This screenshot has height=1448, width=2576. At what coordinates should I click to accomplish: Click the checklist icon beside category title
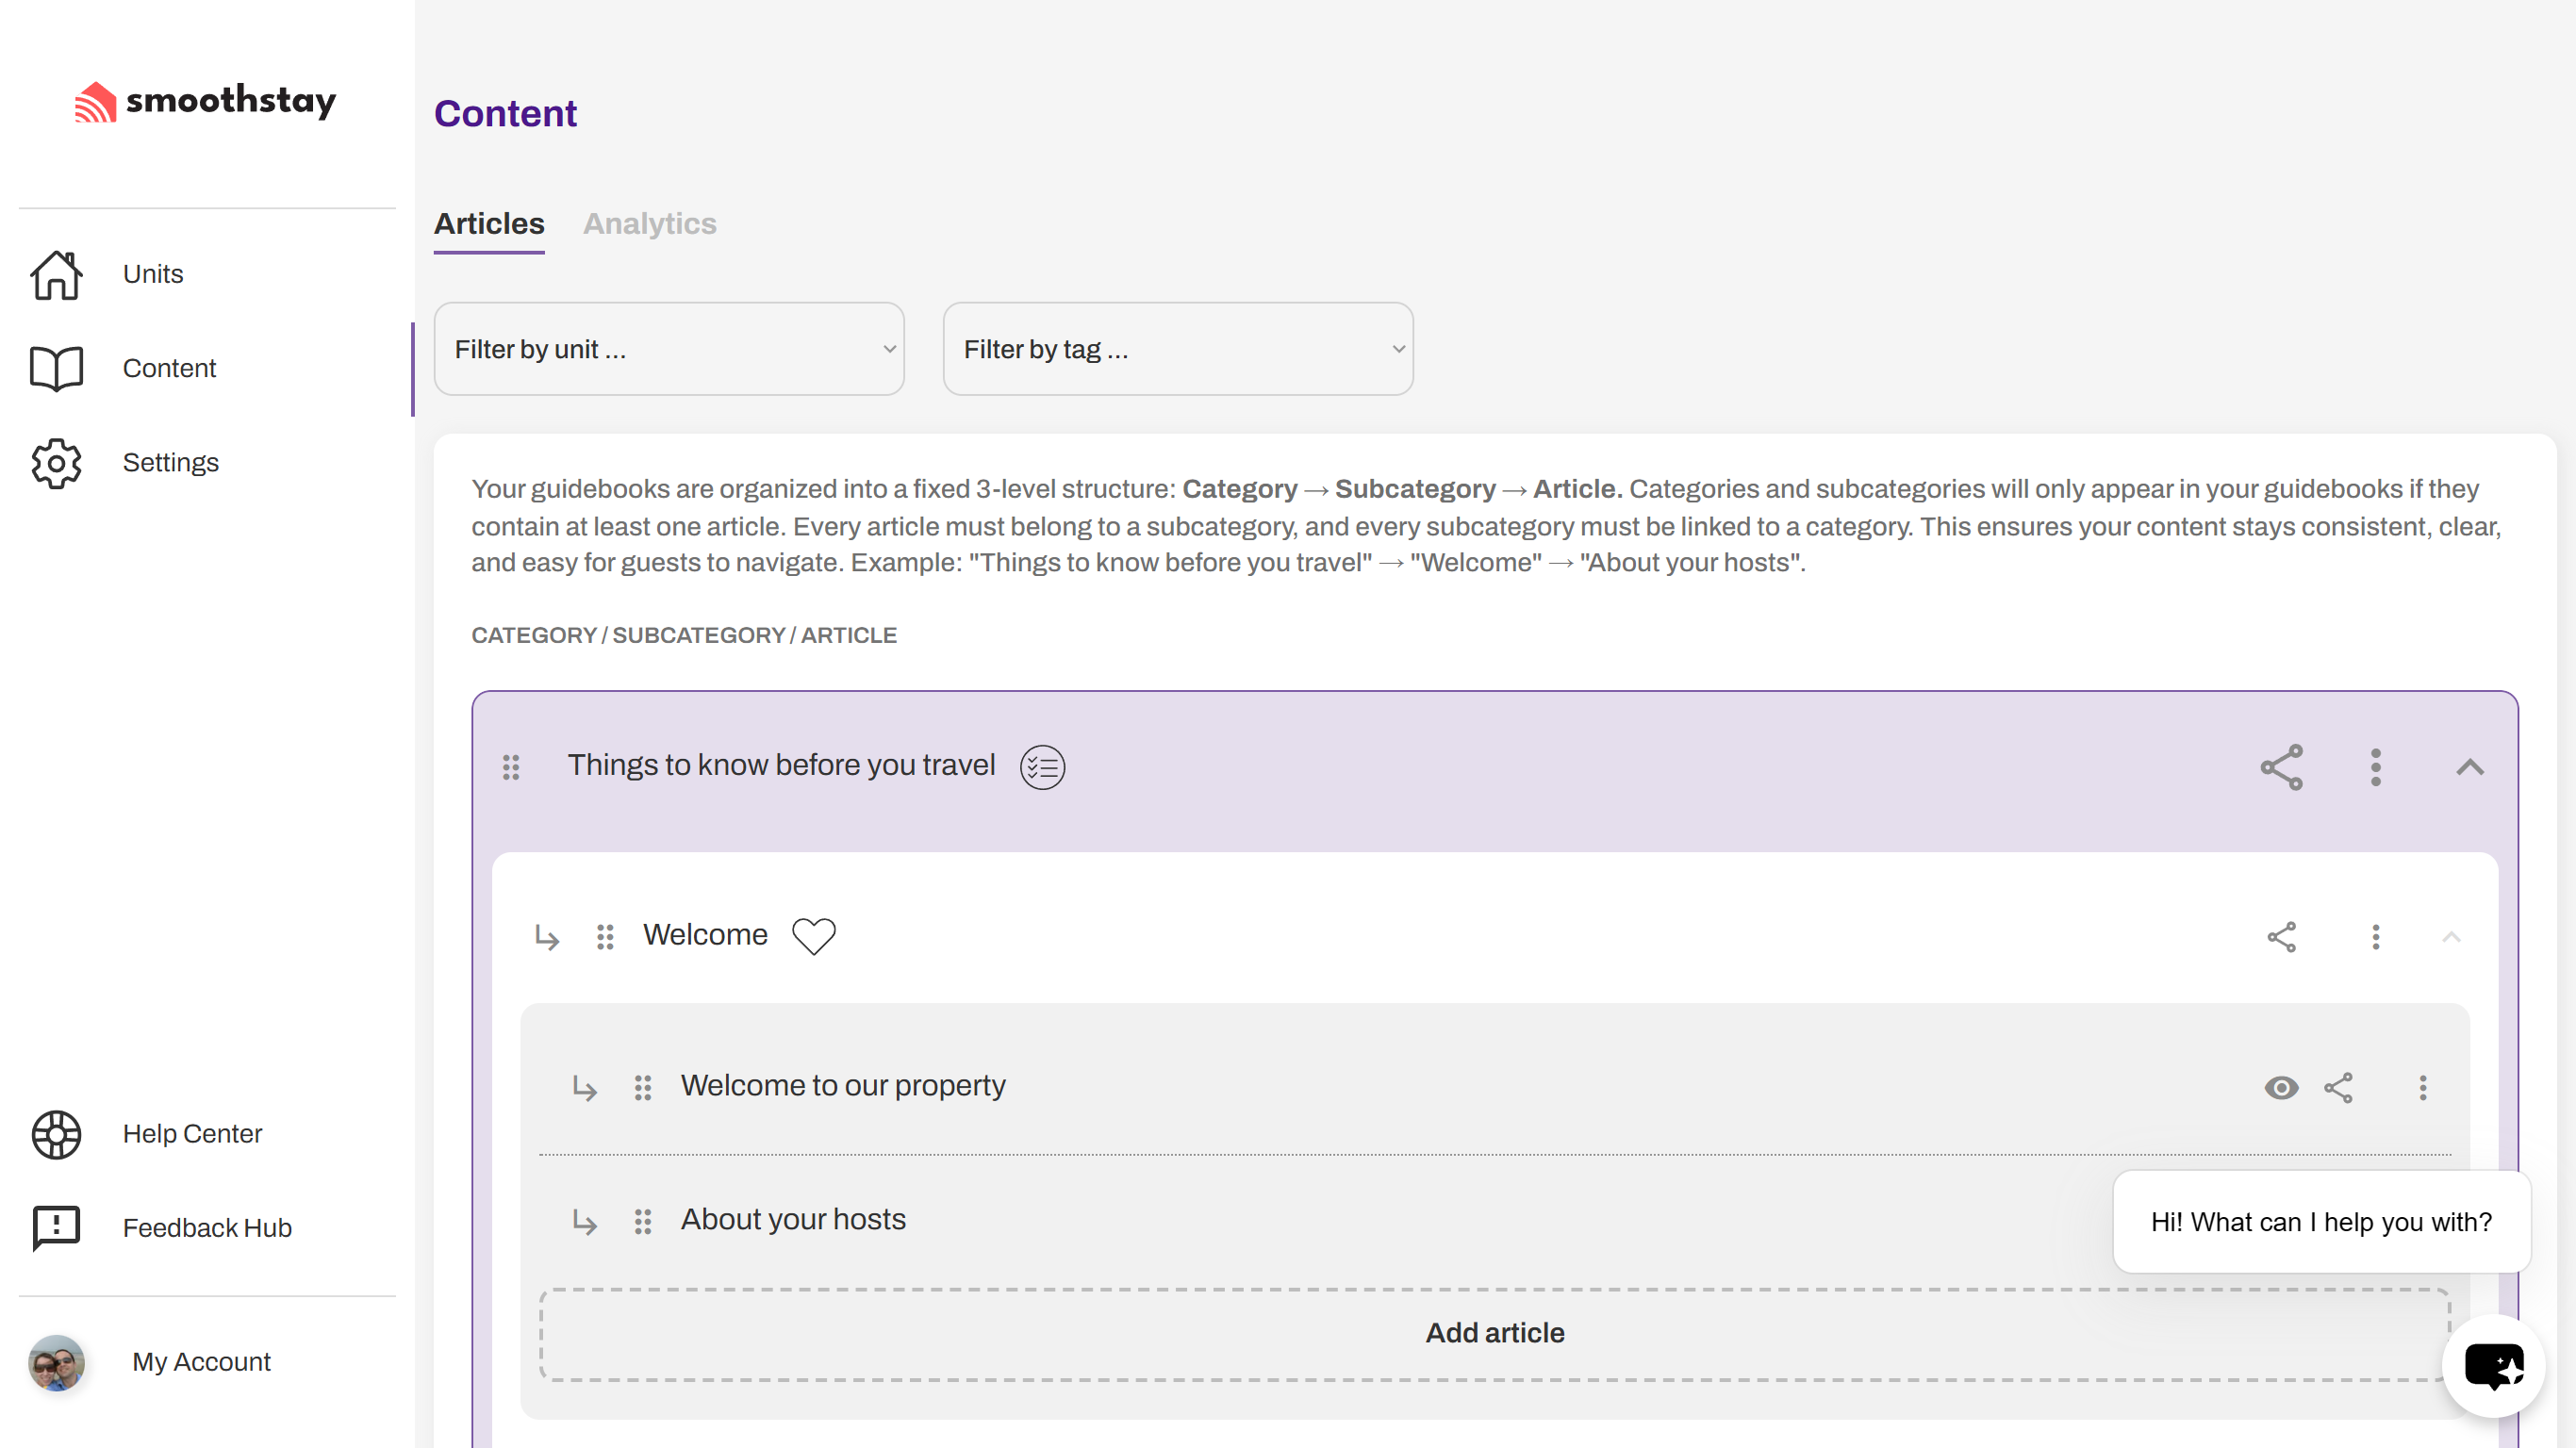(x=1042, y=767)
